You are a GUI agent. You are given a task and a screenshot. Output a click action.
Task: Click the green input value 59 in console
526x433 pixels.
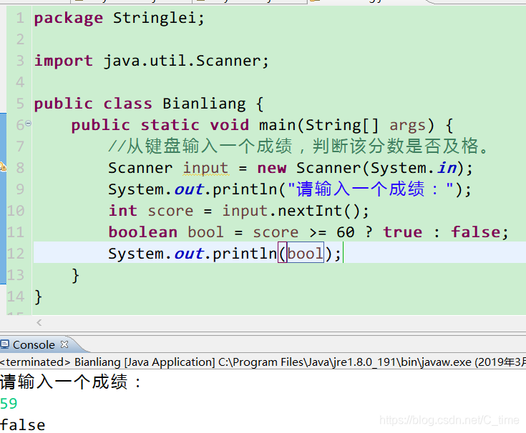click(9, 404)
